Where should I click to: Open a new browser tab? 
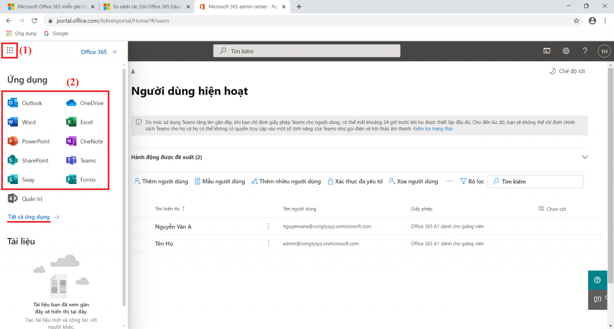(299, 7)
